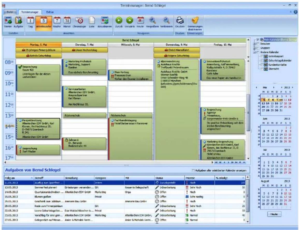This screenshot has width=299, height=230.
Task: Enable the Übersicht calendar checkbox
Action: tap(262, 69)
